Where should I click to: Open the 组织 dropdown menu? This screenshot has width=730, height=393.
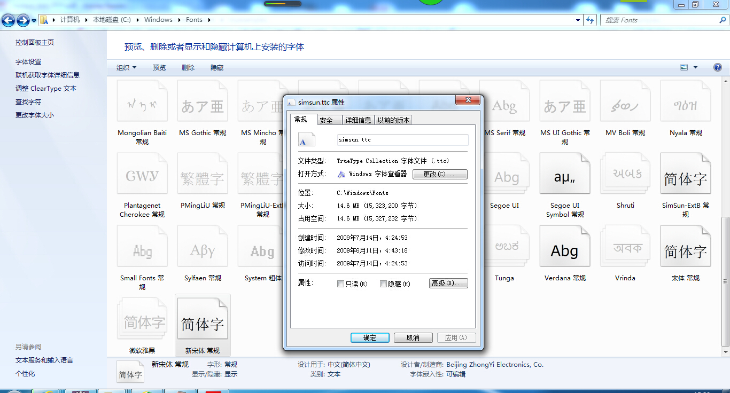tap(127, 67)
